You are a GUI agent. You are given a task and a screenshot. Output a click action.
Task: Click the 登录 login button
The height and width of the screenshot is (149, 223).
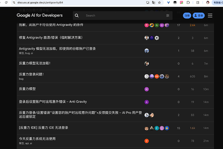pyautogui.click(x=198, y=15)
